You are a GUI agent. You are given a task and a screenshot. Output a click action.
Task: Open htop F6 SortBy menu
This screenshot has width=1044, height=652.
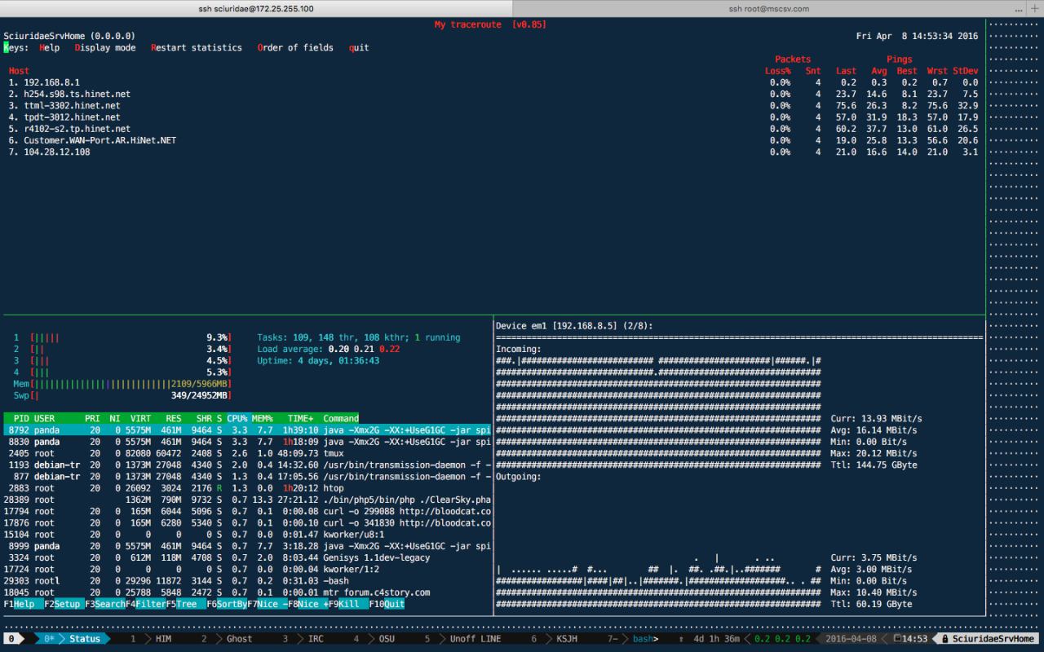pyautogui.click(x=228, y=604)
